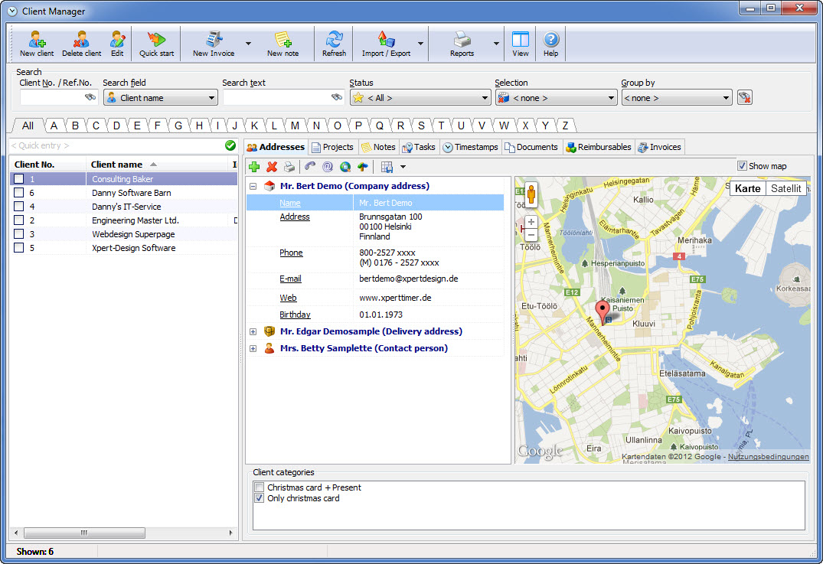Click the Search text input field
Image resolution: width=823 pixels, height=564 pixels.
point(283,98)
